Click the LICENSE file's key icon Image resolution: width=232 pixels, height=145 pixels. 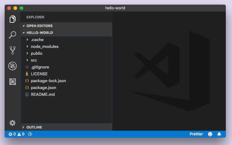click(27, 74)
